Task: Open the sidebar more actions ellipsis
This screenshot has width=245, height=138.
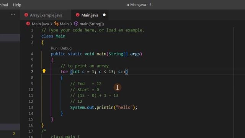Action: tap(13, 15)
